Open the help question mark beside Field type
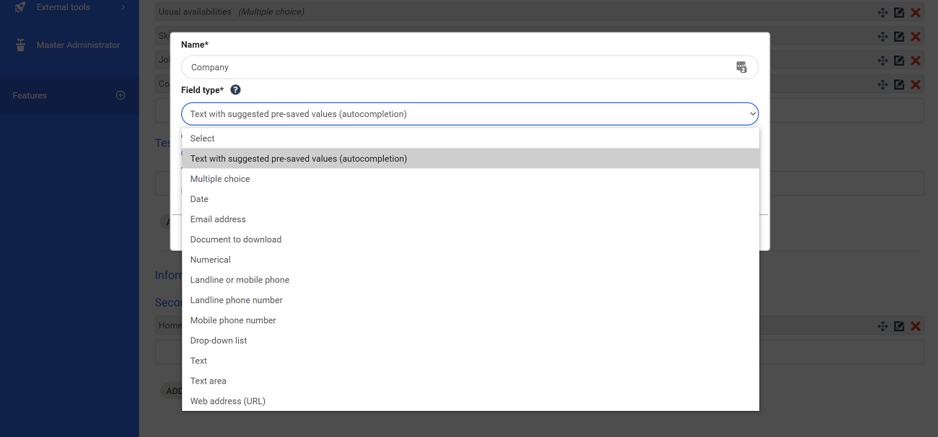The image size is (938, 437). click(x=235, y=89)
